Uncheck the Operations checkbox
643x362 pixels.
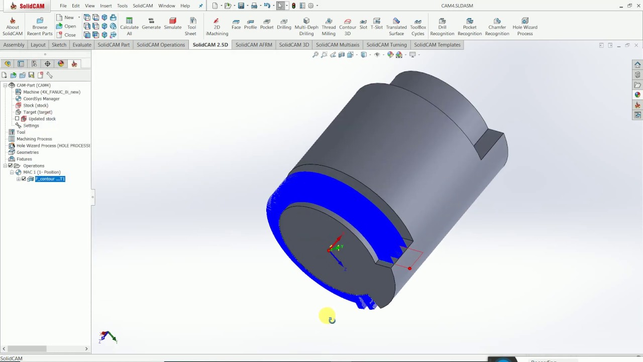point(11,165)
